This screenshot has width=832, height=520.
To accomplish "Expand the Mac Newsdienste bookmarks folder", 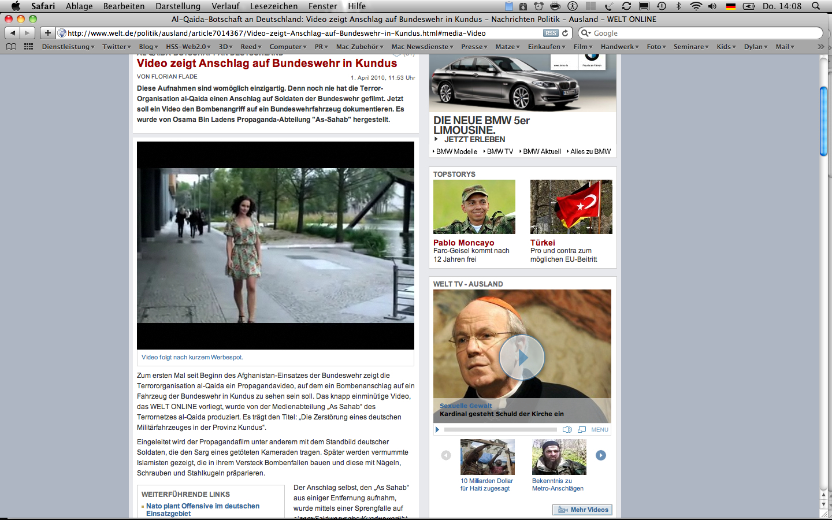I will pyautogui.click(x=422, y=47).
